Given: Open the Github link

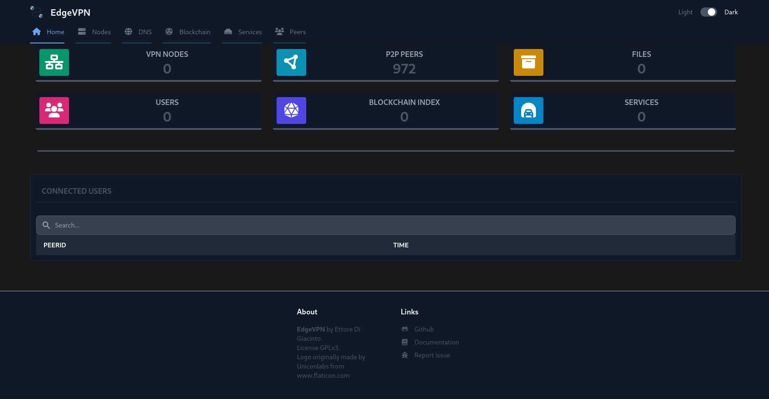Looking at the screenshot, I should 424,329.
